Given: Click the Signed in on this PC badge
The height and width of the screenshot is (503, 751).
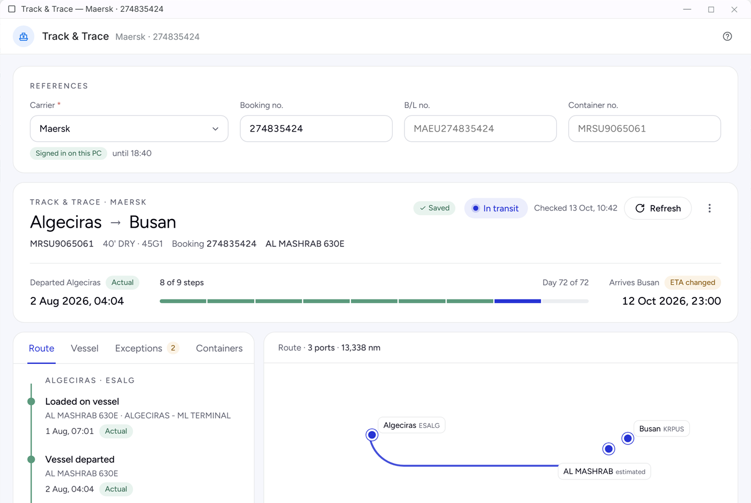Looking at the screenshot, I should (x=69, y=154).
